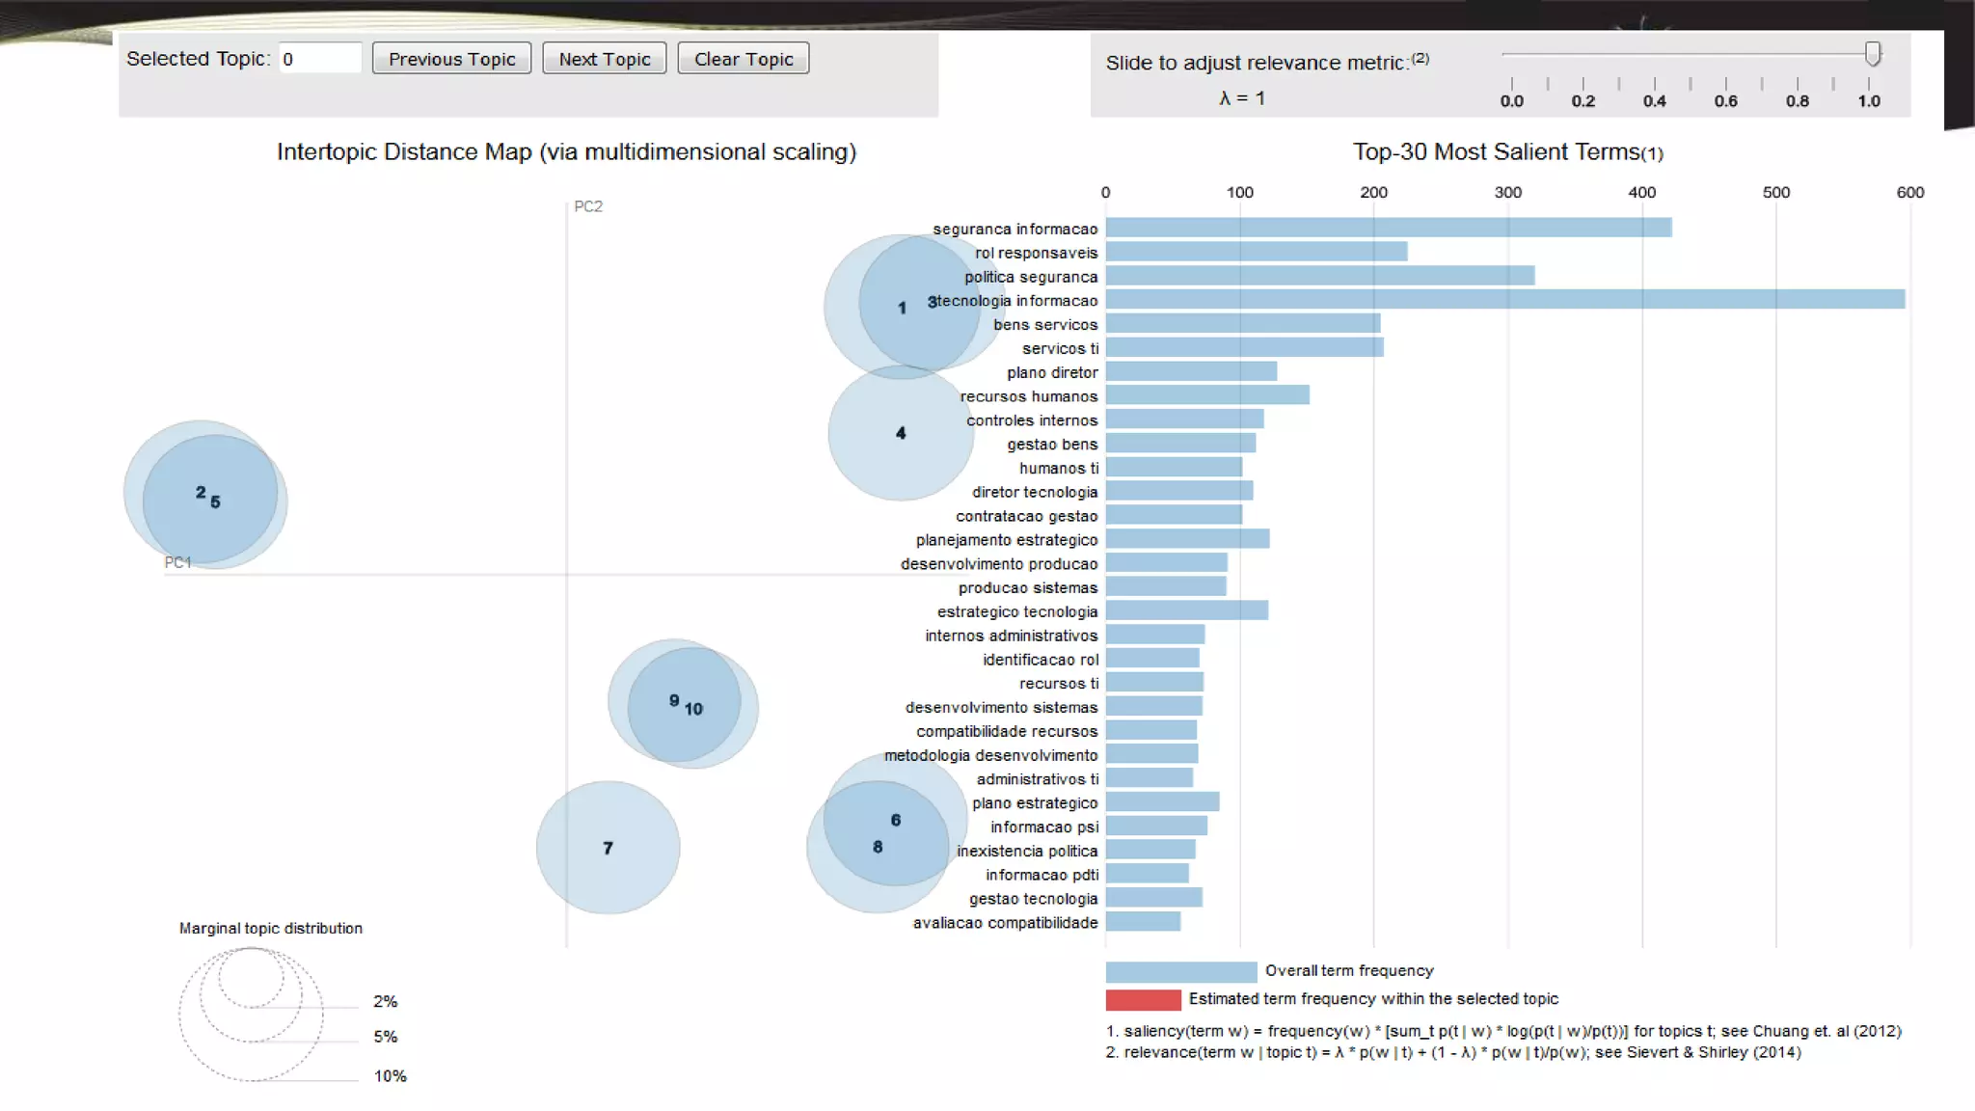Click the Next Topic button
This screenshot has width=1975, height=1111.
pos(605,59)
